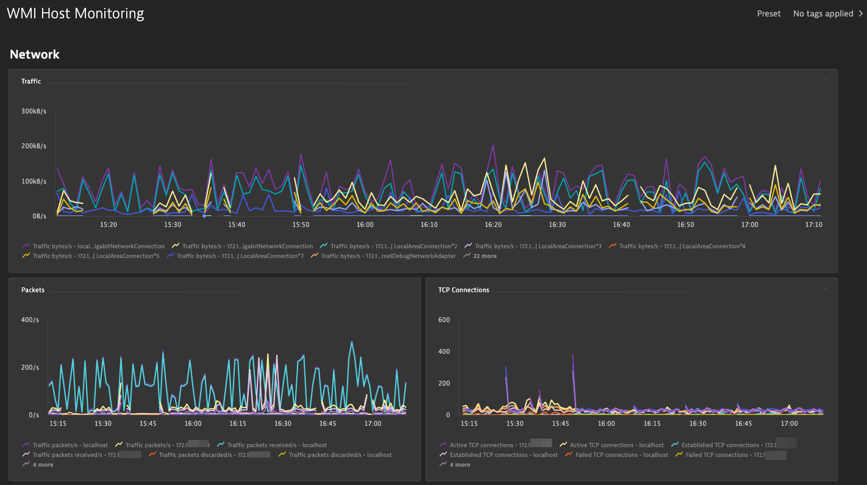Click the orange icon for Traffic packets discarded/s - 172.1
The height and width of the screenshot is (485, 867).
tap(152, 455)
